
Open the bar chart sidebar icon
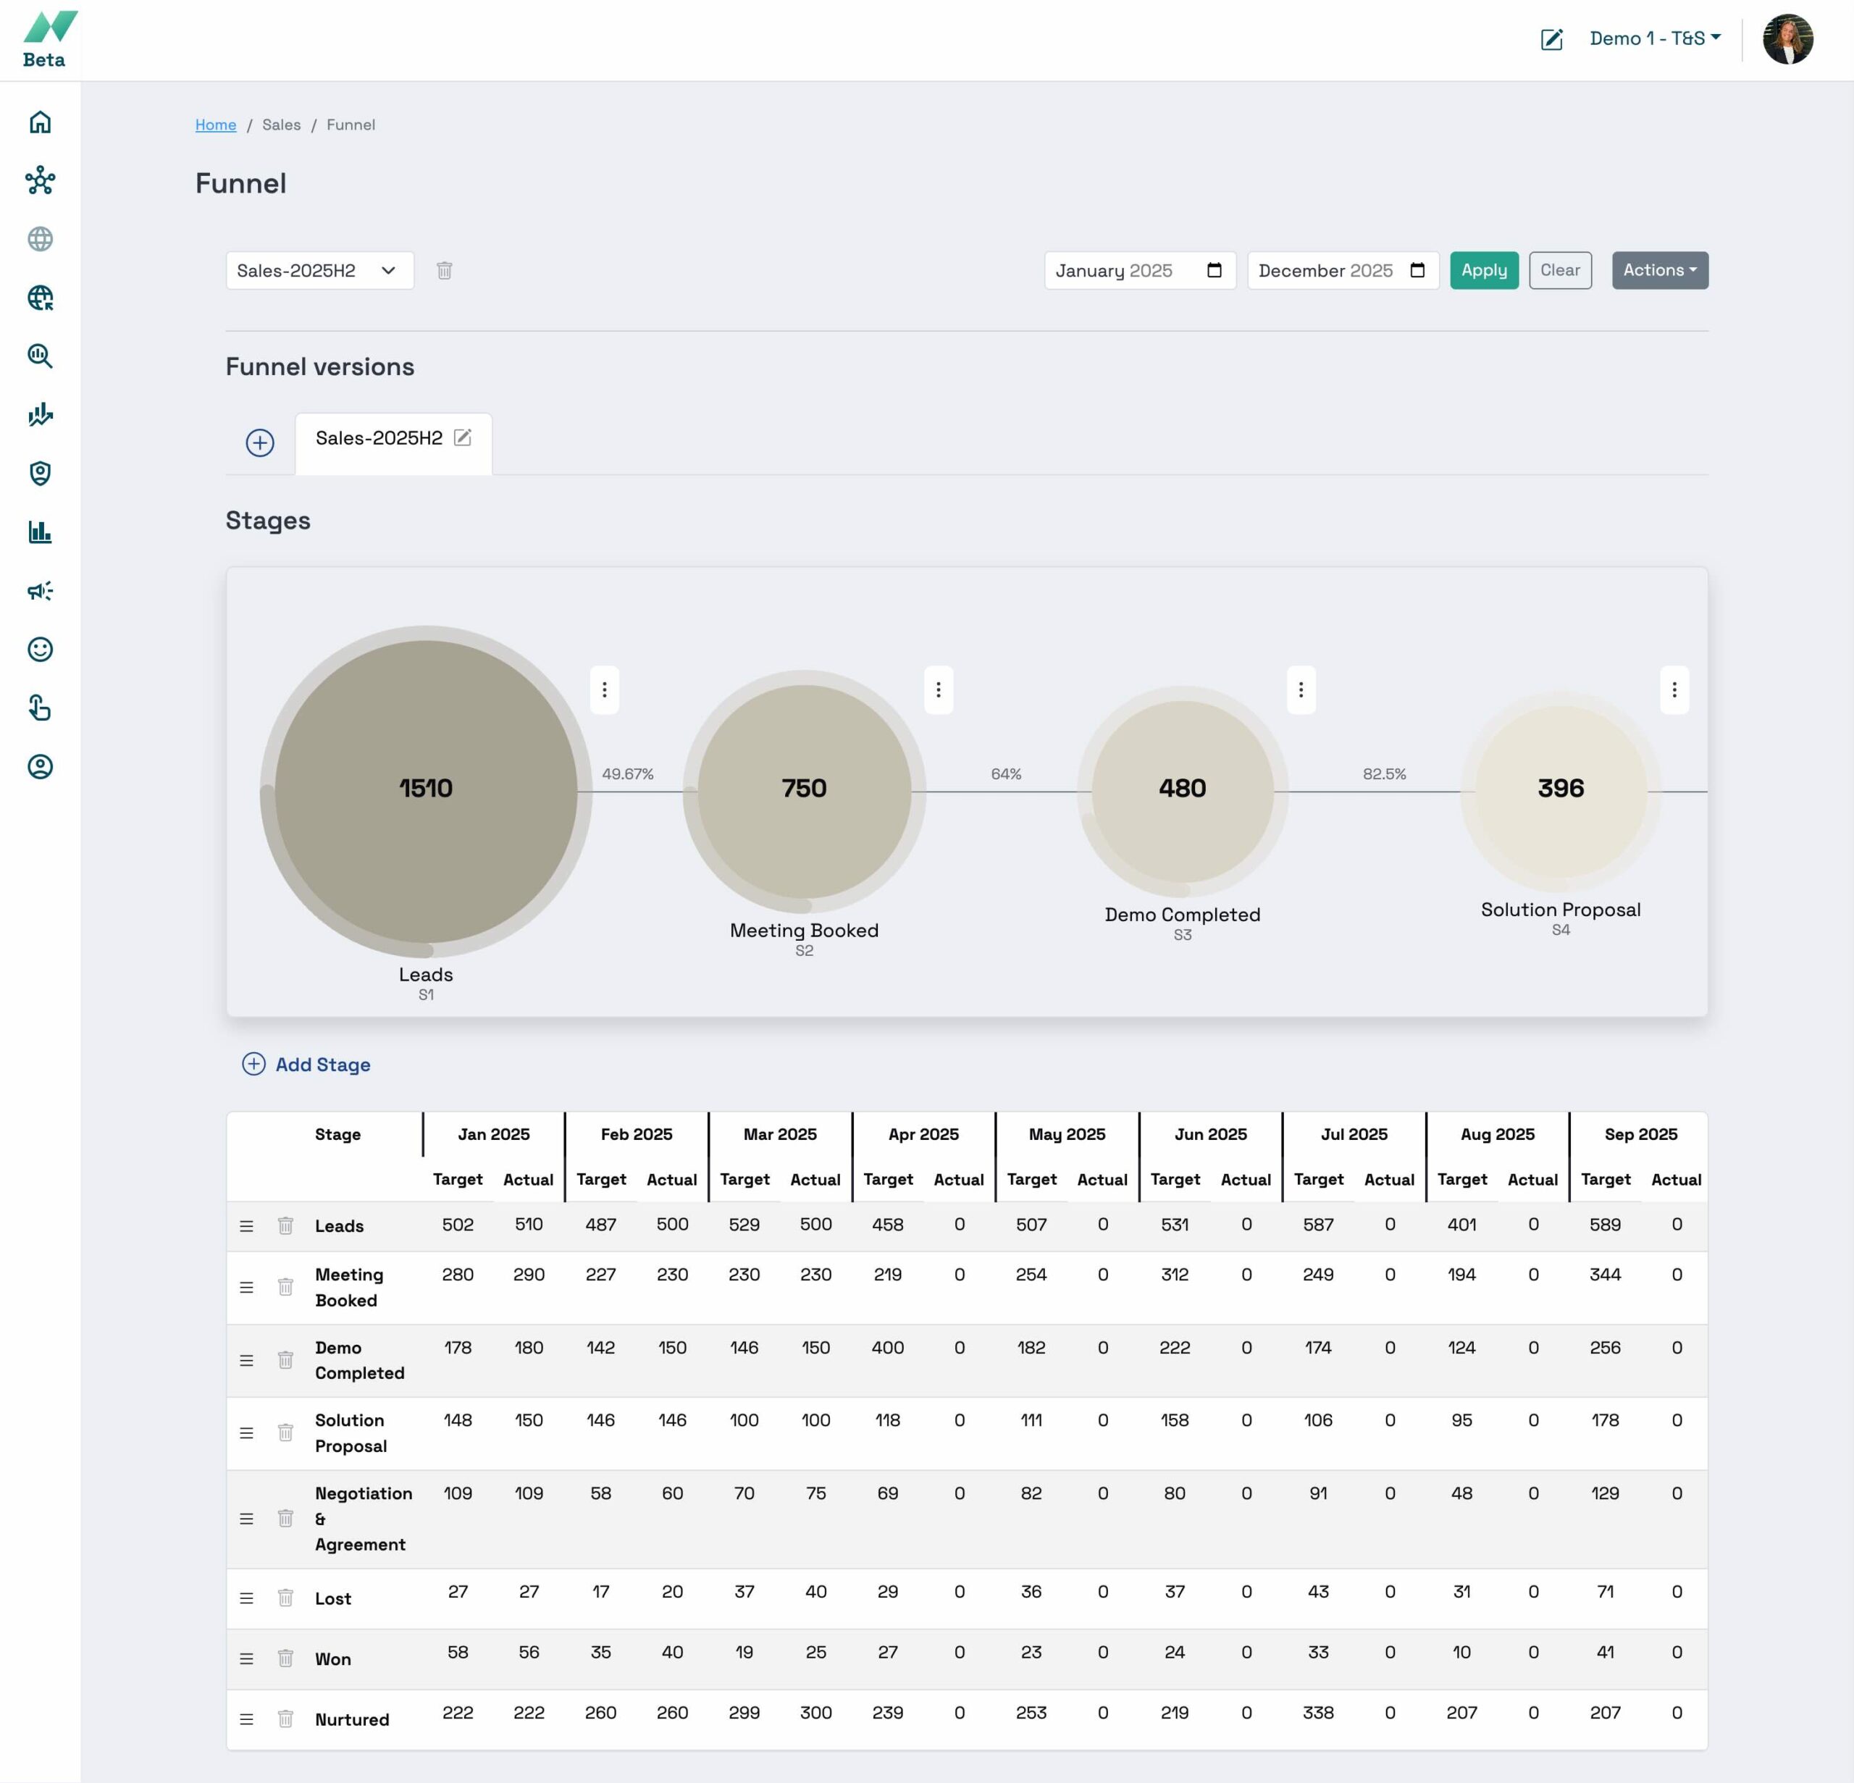click(40, 532)
